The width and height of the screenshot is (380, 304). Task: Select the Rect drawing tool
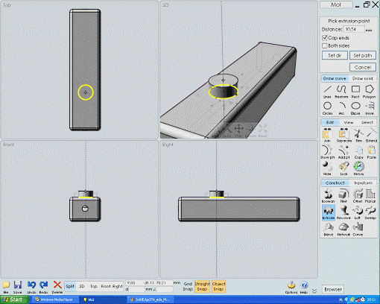(355, 92)
